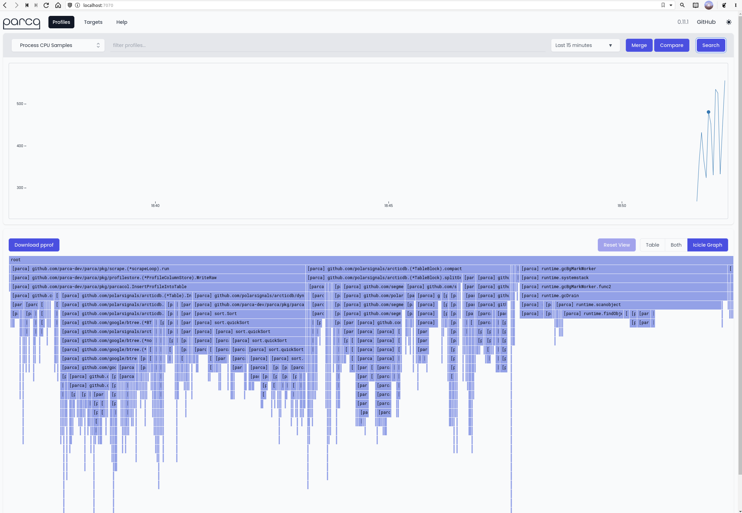
Task: Select arcticdb.(*Table).In node
Action: coord(126,296)
